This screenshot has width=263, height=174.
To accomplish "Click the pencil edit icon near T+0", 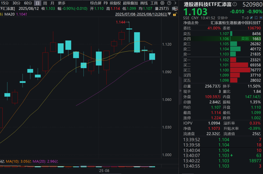I will tap(252, 18).
